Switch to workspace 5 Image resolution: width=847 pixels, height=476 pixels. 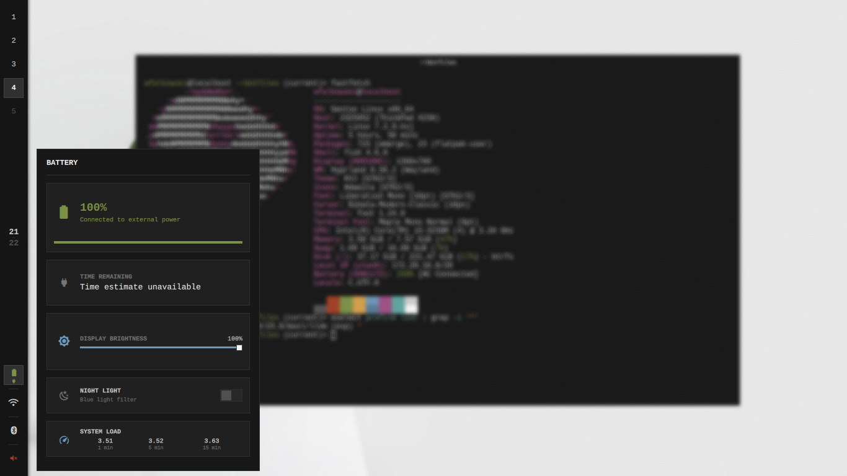click(14, 112)
